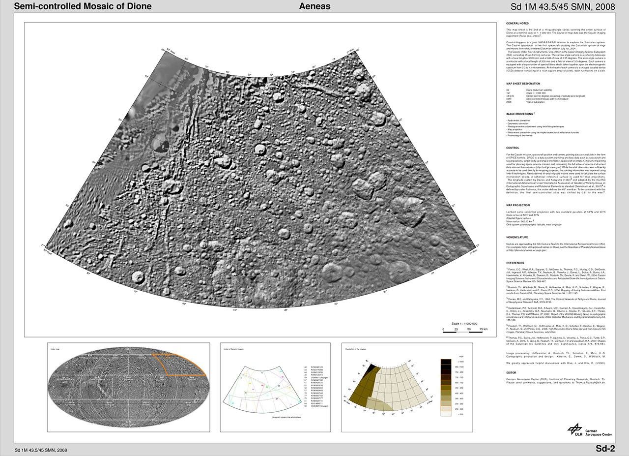Click the 'Sd 1M 43.5/45 SMN, 2008' header text
This screenshot has height=456, width=629.
pyautogui.click(x=562, y=6)
